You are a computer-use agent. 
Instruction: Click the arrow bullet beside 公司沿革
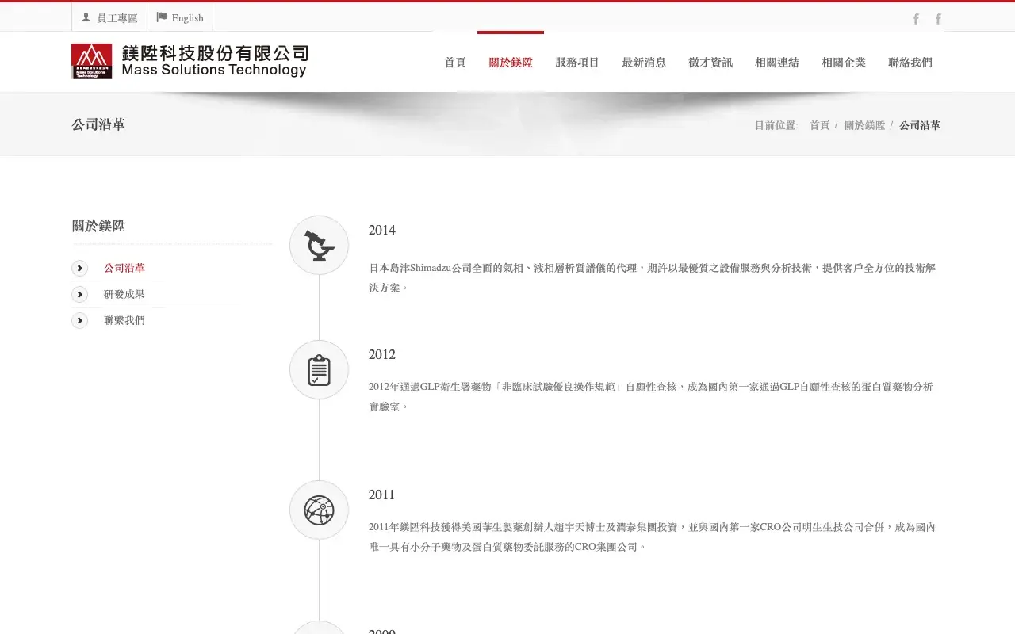point(79,269)
